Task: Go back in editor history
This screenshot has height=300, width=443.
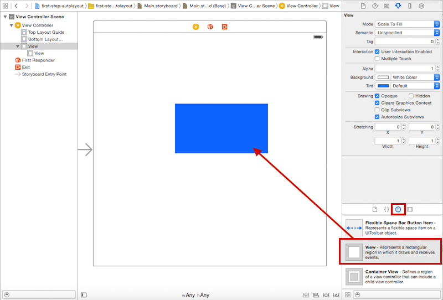Action: (x=16, y=6)
